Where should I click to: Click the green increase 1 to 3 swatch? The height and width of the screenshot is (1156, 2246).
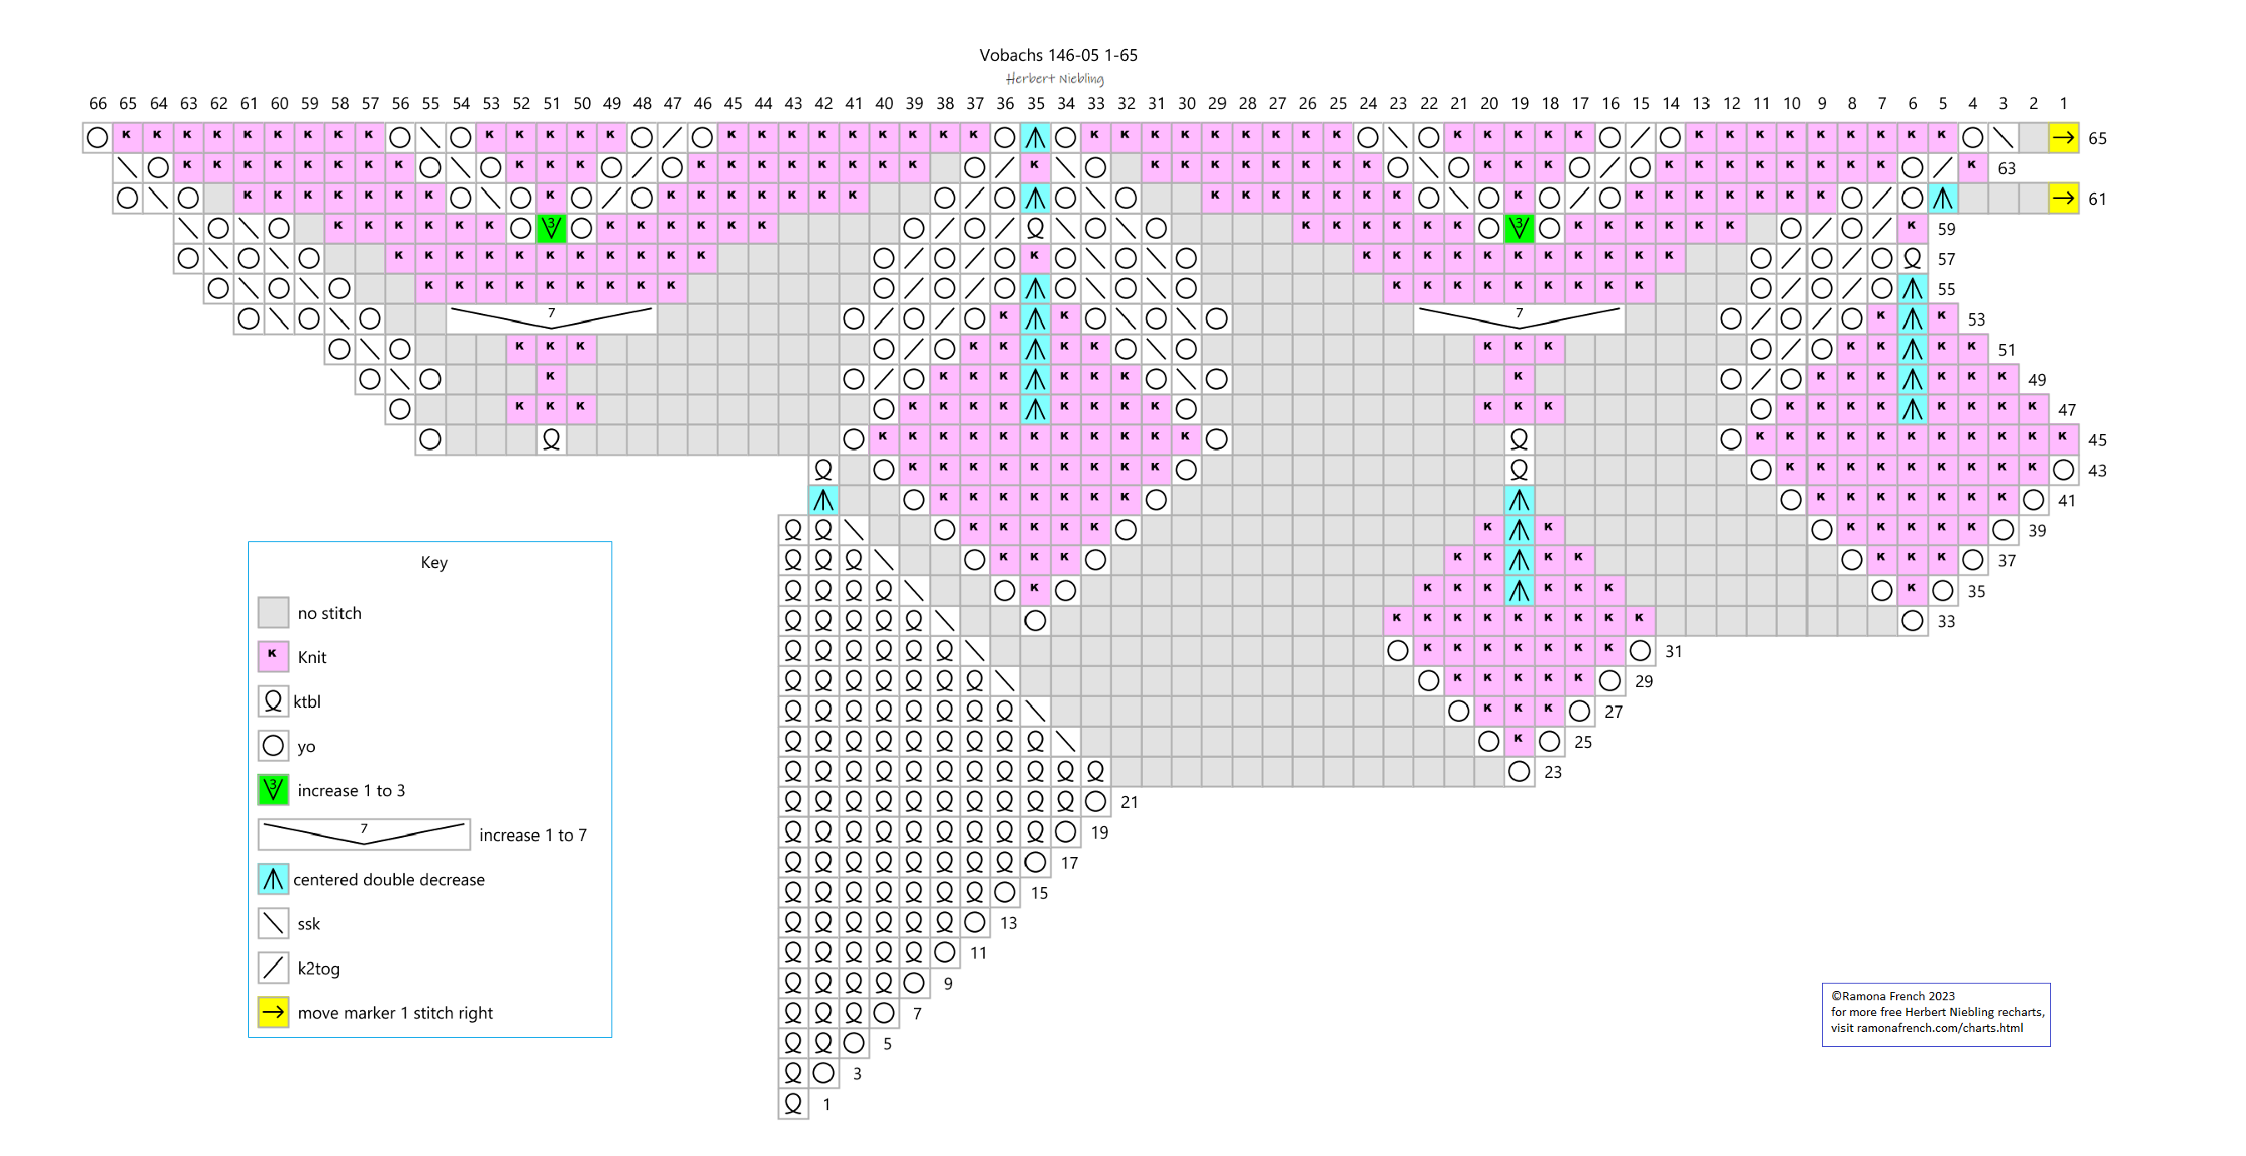click(x=273, y=790)
